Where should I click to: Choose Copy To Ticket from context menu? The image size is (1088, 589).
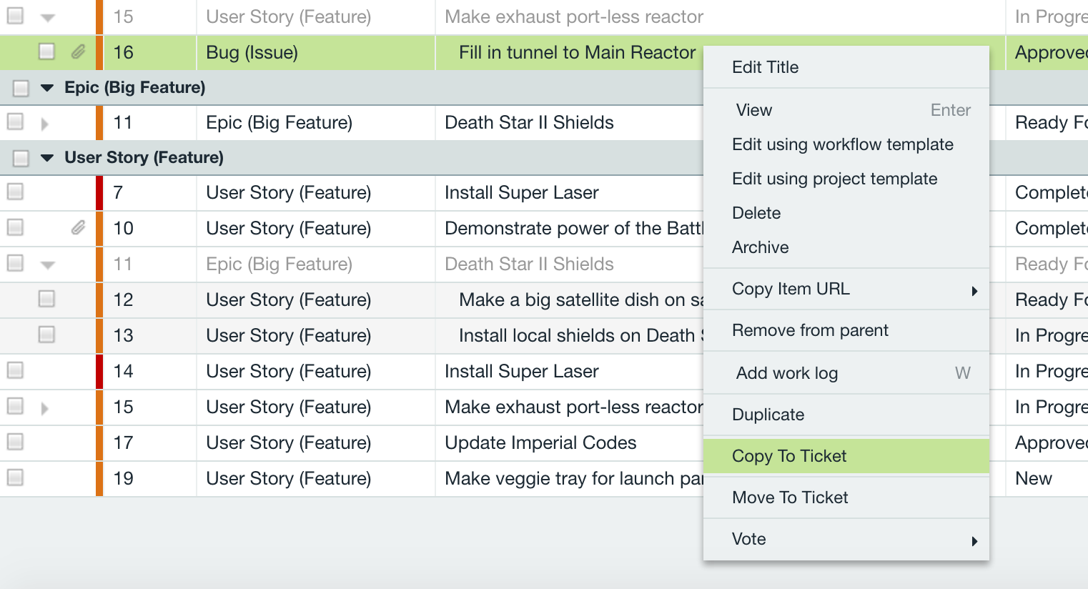click(x=789, y=455)
